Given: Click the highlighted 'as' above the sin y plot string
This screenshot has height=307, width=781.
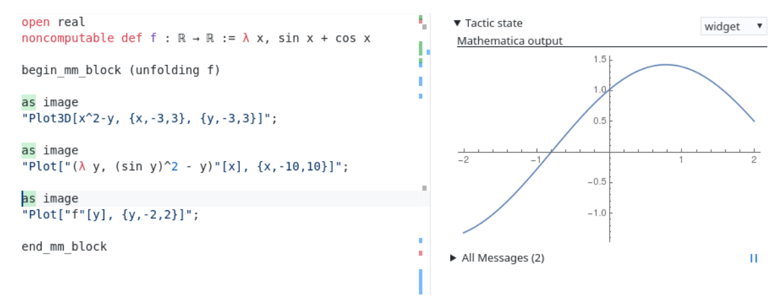Looking at the screenshot, I should 29,151.
